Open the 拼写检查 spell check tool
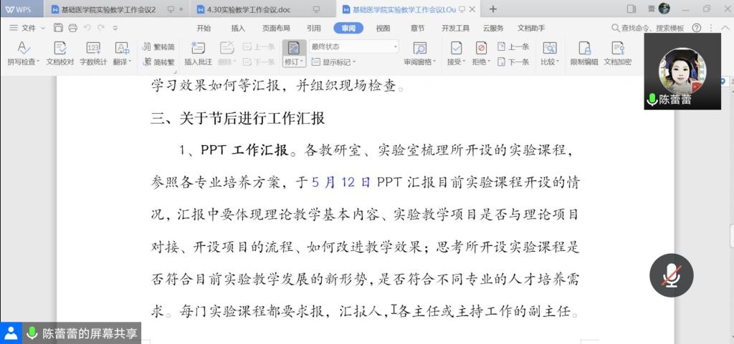The image size is (734, 344). pos(23,49)
